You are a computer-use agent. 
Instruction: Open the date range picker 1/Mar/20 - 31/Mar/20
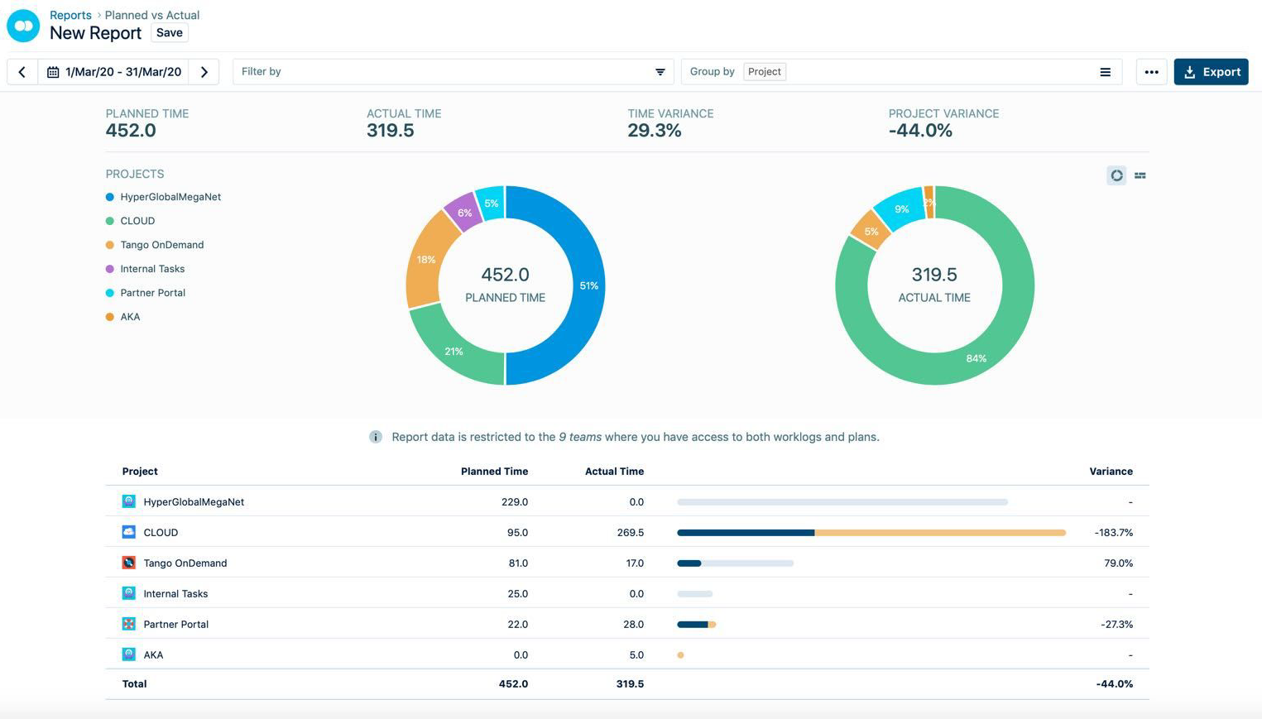(x=114, y=72)
